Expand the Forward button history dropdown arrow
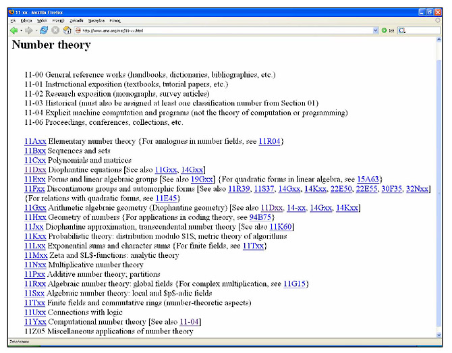452x353 pixels. pos(37,30)
